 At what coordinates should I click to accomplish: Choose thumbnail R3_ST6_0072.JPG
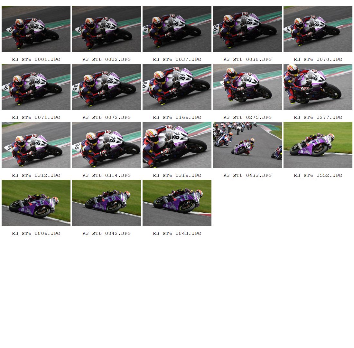106,87
